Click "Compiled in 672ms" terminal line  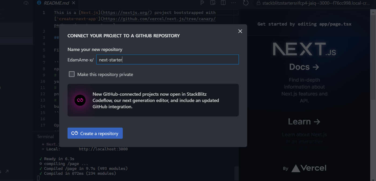point(78,173)
